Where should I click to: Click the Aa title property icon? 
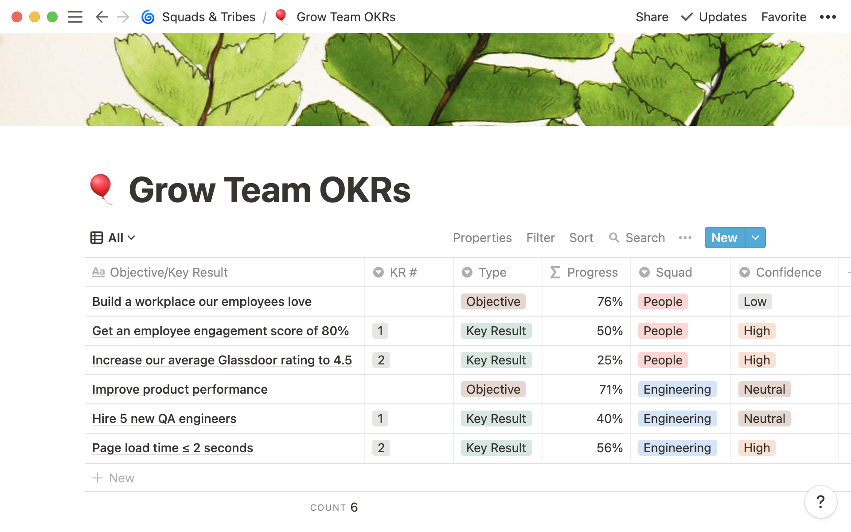(98, 272)
